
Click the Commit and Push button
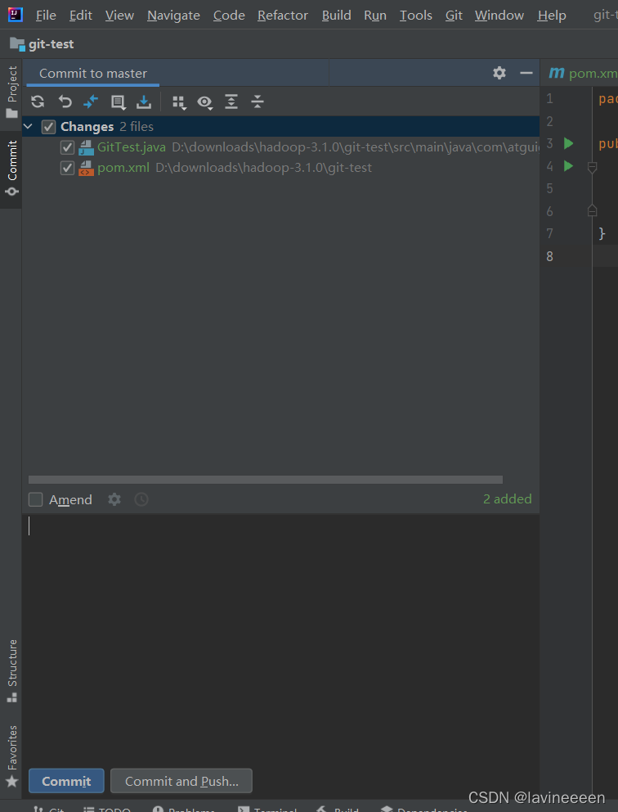pos(181,781)
